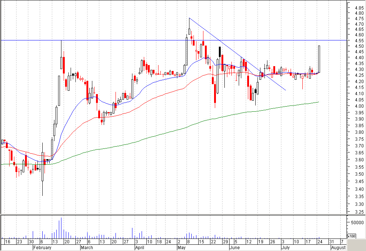Click the solid black candlestick in late May
366x251 pixels.
pyautogui.click(x=220, y=52)
